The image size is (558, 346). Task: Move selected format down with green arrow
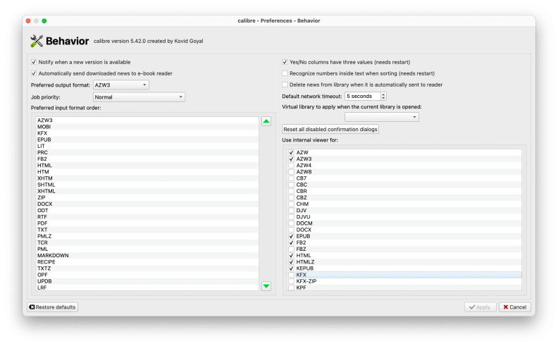coord(266,286)
